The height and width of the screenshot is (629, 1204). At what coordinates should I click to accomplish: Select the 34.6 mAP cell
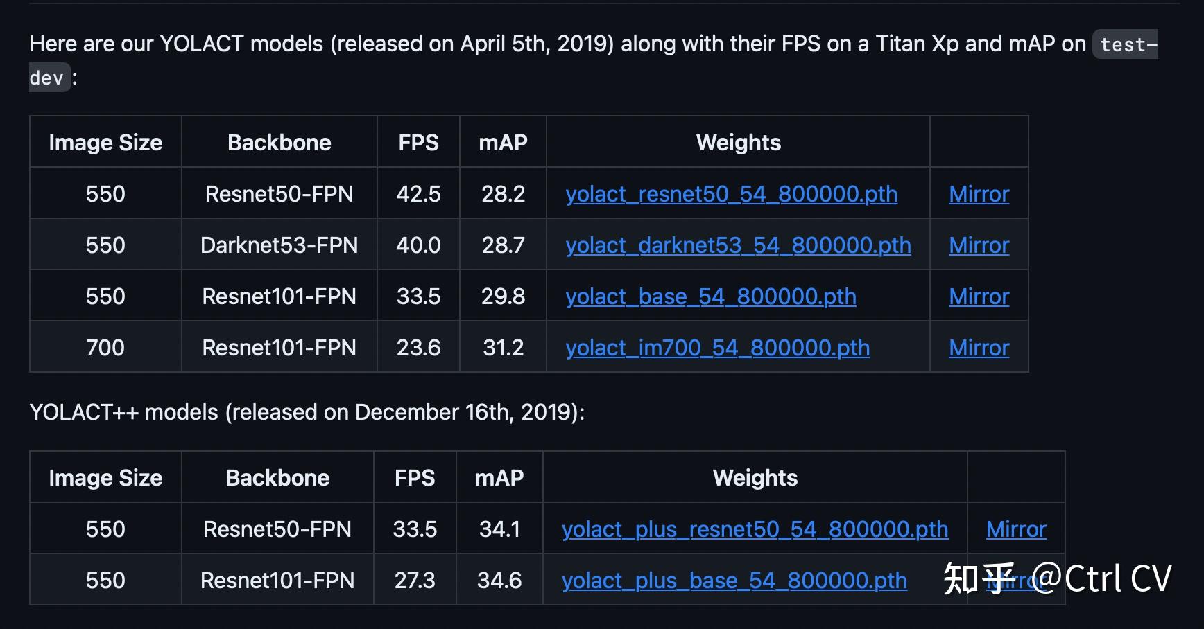[x=499, y=581]
